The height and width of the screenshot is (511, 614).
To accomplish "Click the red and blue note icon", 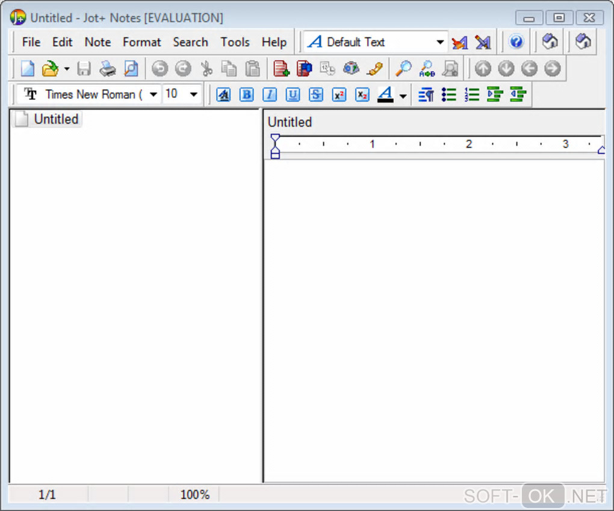I will coord(304,69).
